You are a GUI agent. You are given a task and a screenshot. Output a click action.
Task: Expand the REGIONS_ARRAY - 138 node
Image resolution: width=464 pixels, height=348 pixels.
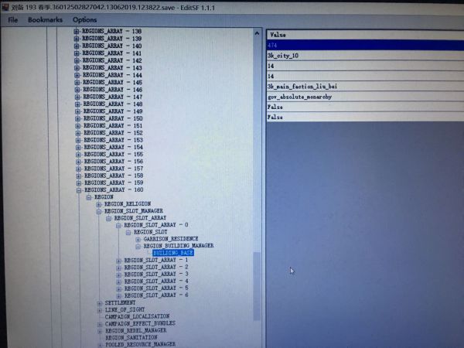click(77, 31)
